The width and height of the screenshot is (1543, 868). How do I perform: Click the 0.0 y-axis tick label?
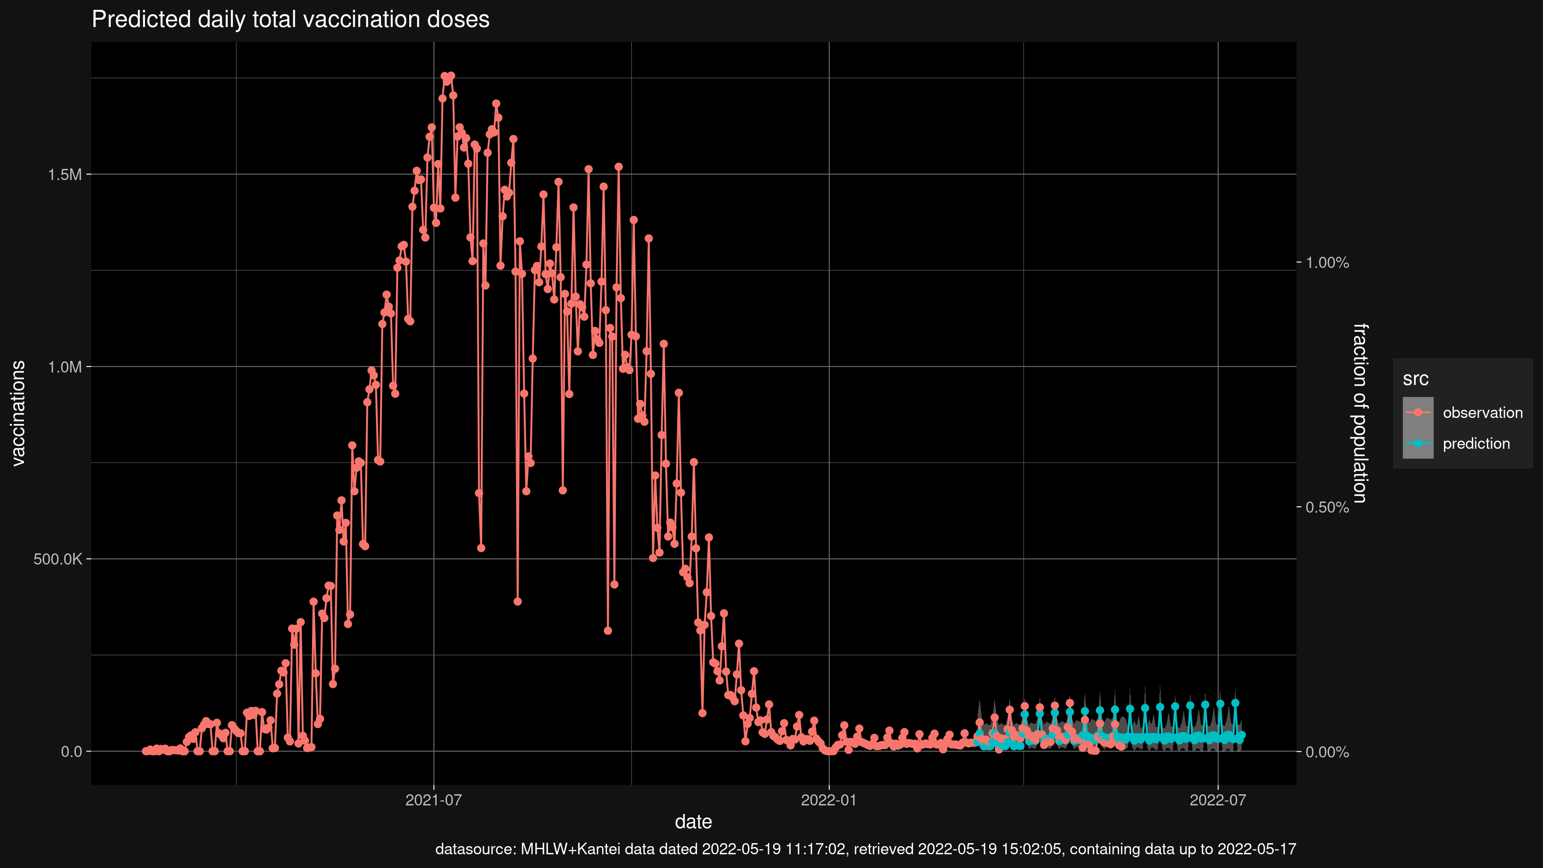(71, 752)
